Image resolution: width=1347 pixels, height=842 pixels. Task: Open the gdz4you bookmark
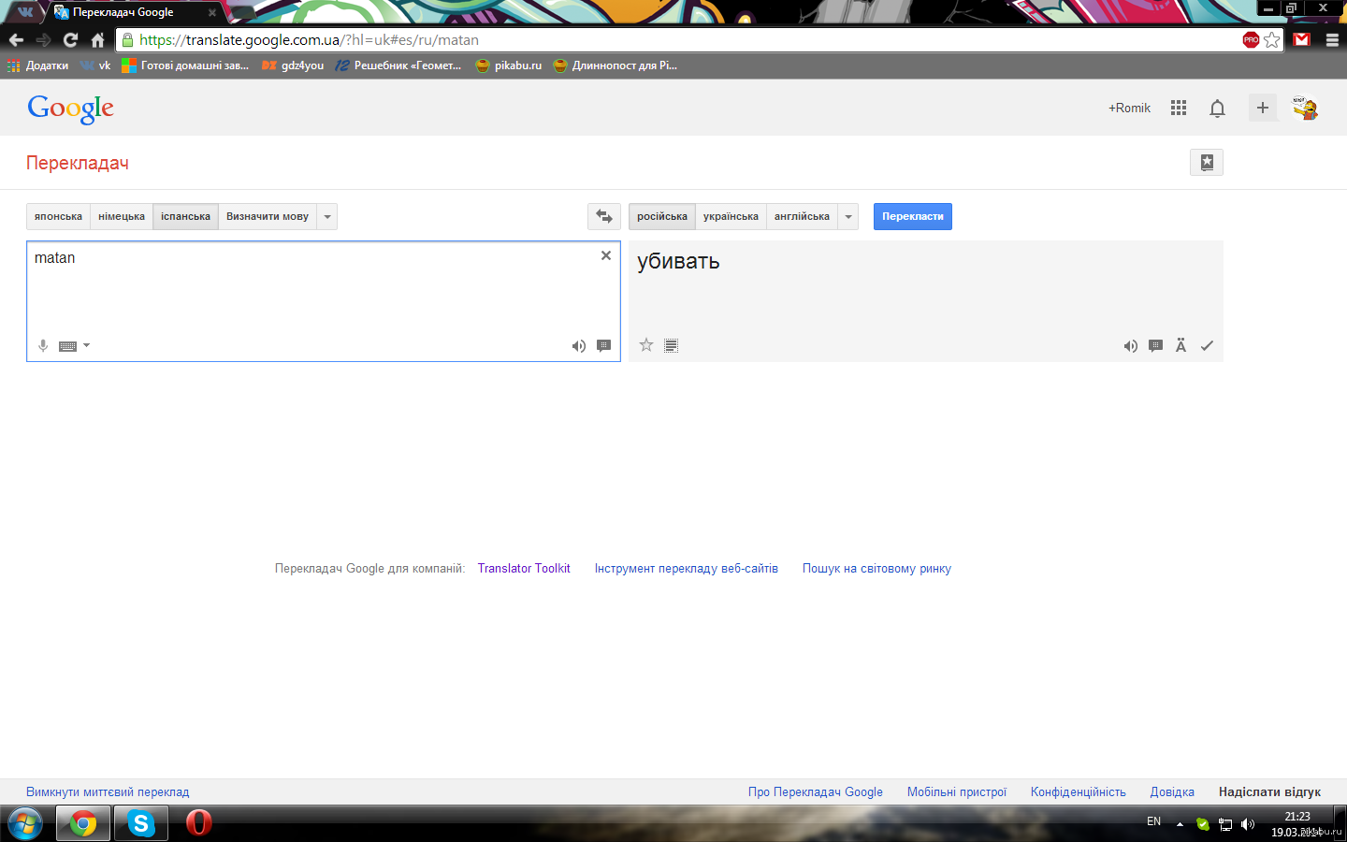(x=293, y=65)
